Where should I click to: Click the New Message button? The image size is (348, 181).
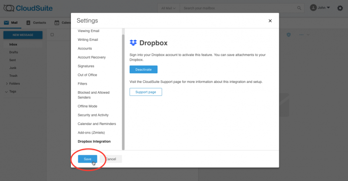(23, 35)
